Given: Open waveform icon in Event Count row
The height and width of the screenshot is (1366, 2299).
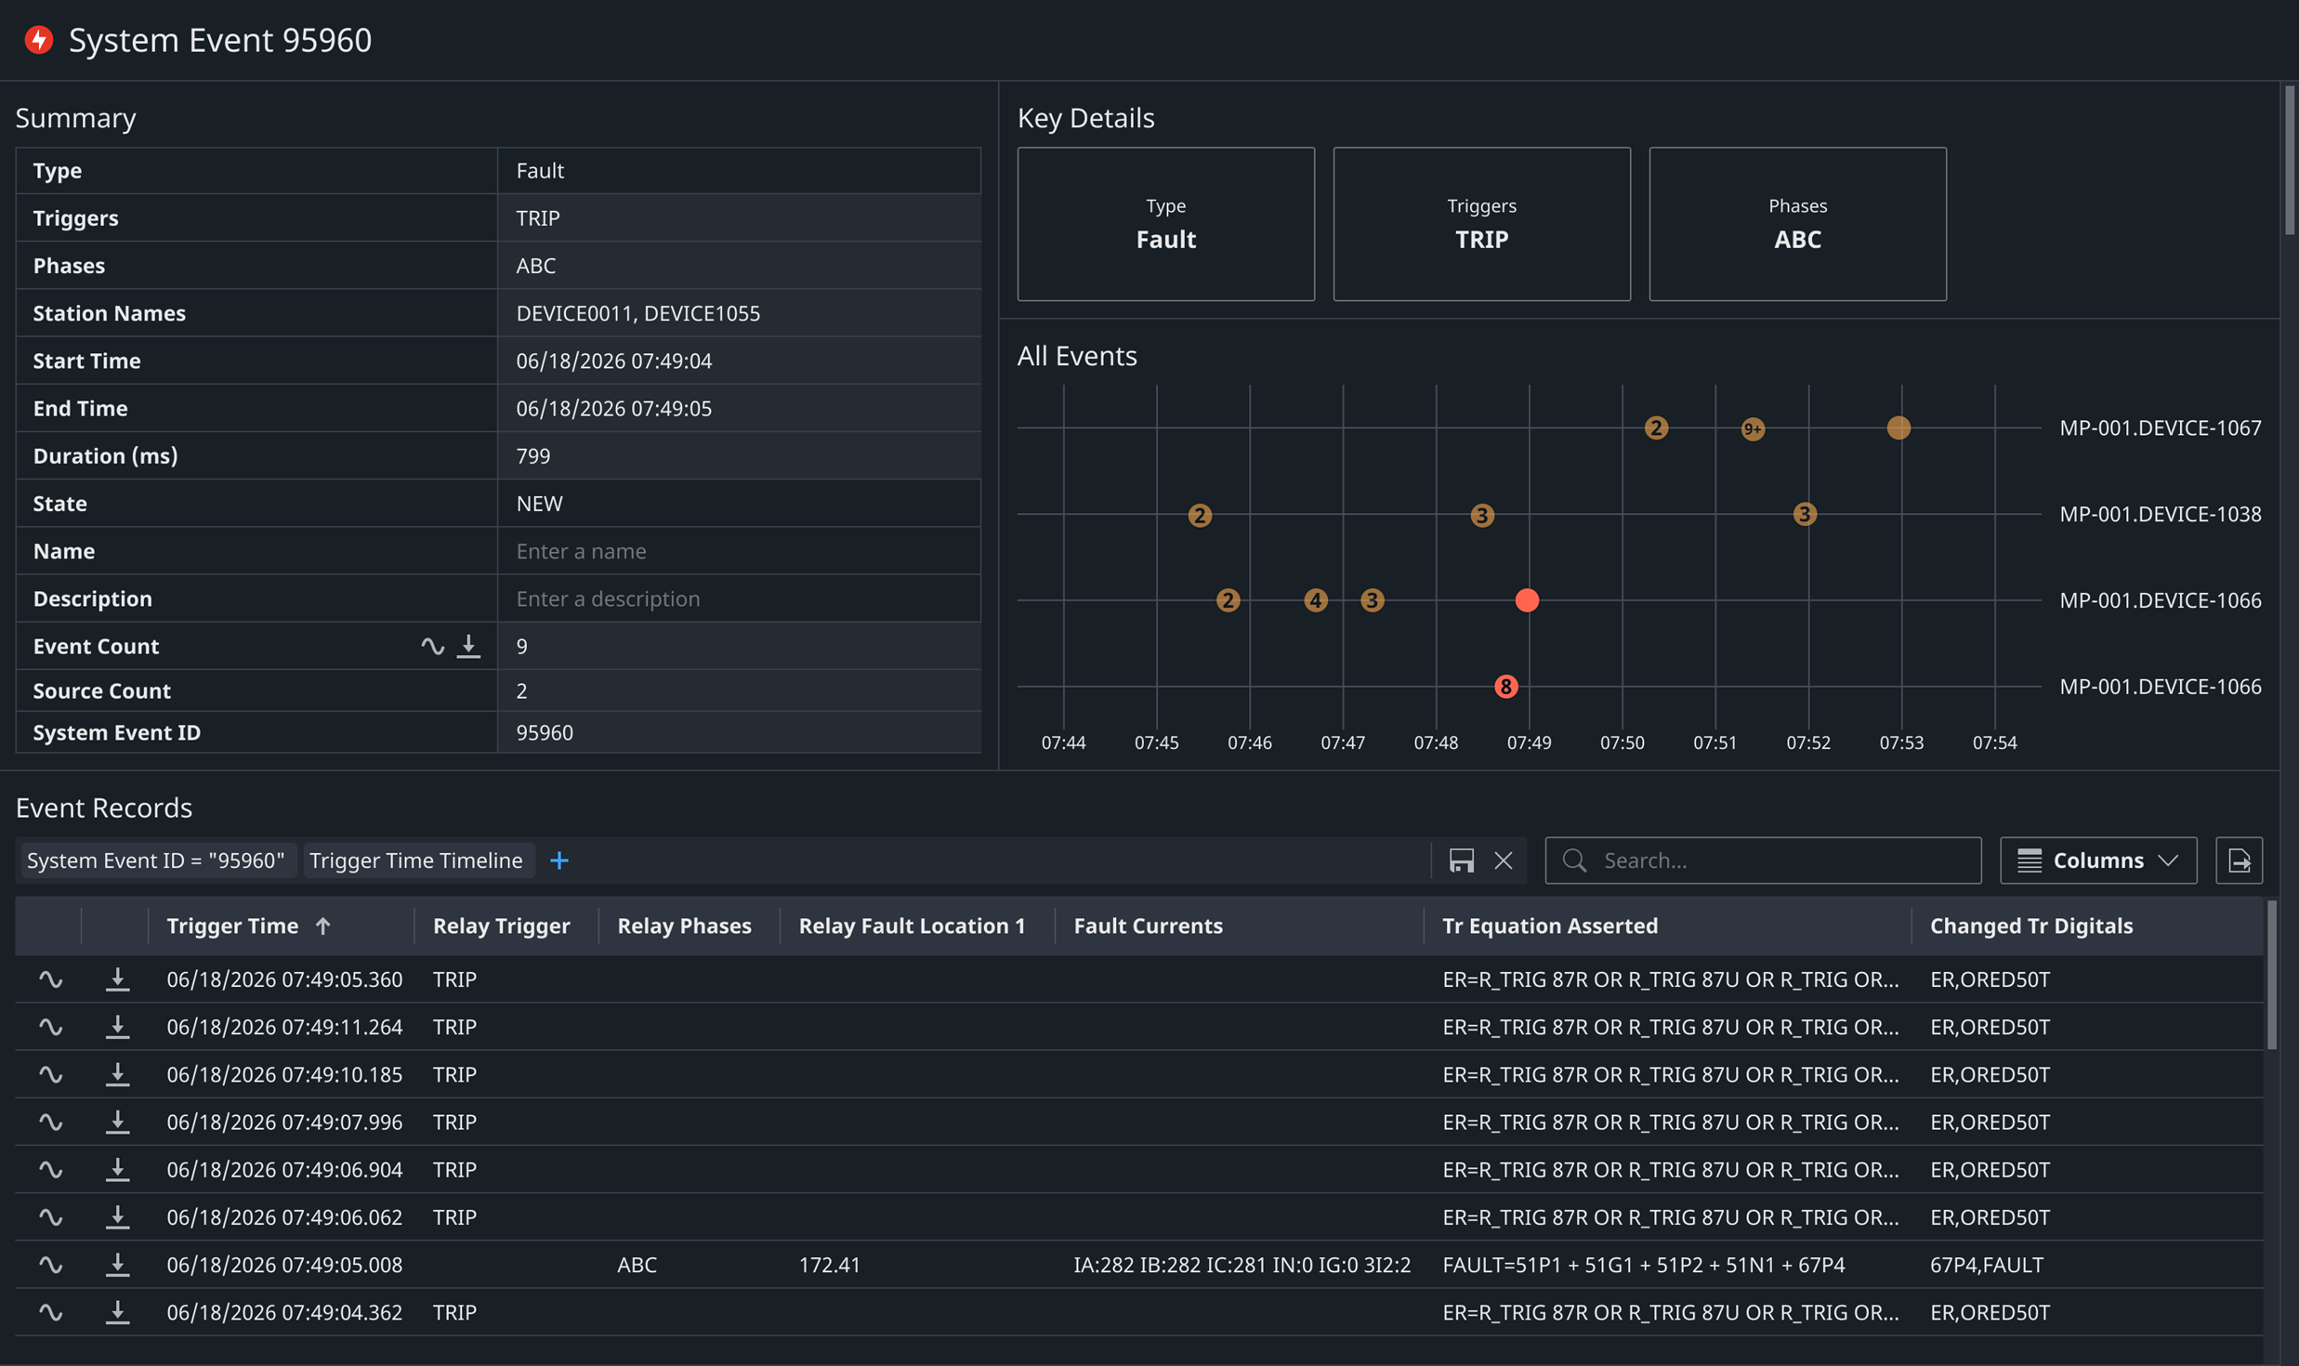Looking at the screenshot, I should click(x=432, y=646).
